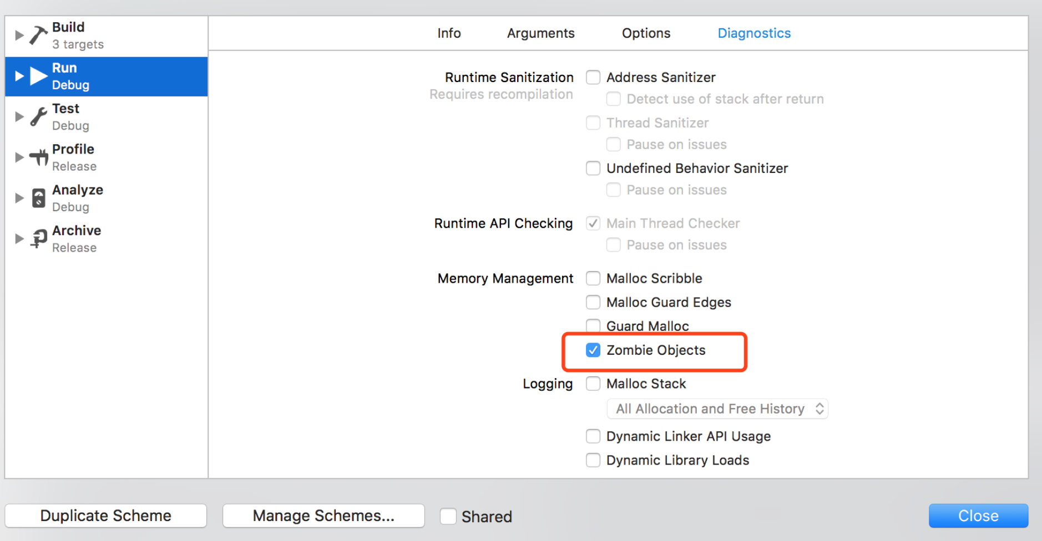Click the Build hammer icon

(x=38, y=35)
